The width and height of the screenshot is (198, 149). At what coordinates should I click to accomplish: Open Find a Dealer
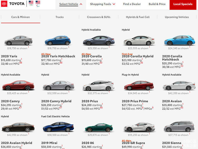[x=132, y=4]
